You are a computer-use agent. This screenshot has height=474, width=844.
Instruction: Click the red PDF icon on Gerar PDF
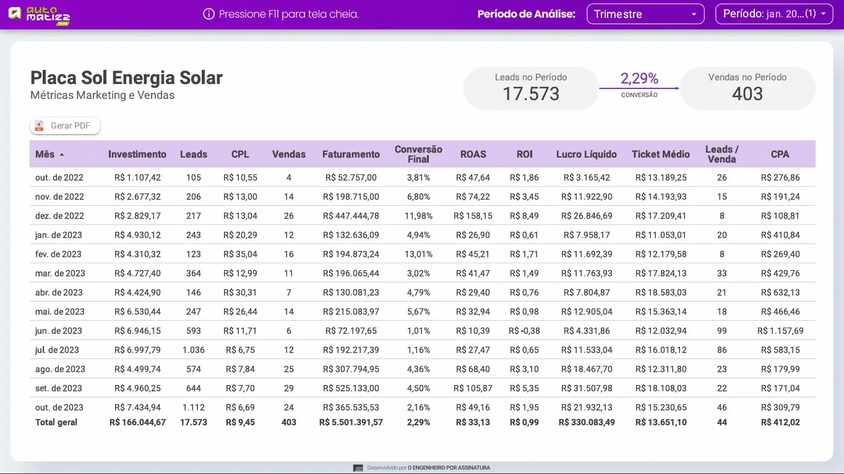tap(39, 125)
